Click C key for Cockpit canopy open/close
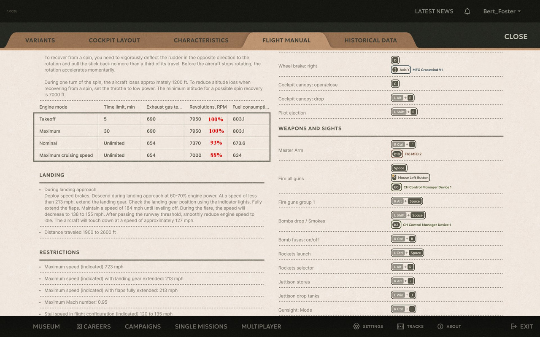Screen dimensions: 540x337 (395, 84)
